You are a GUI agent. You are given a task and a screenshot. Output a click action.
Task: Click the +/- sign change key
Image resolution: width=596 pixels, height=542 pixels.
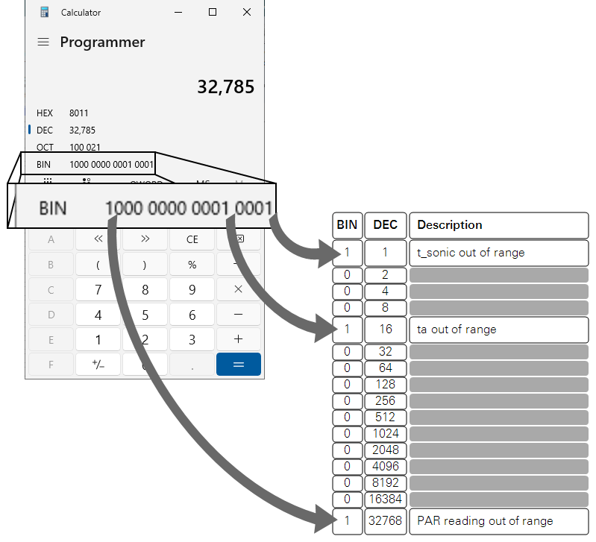click(x=98, y=365)
